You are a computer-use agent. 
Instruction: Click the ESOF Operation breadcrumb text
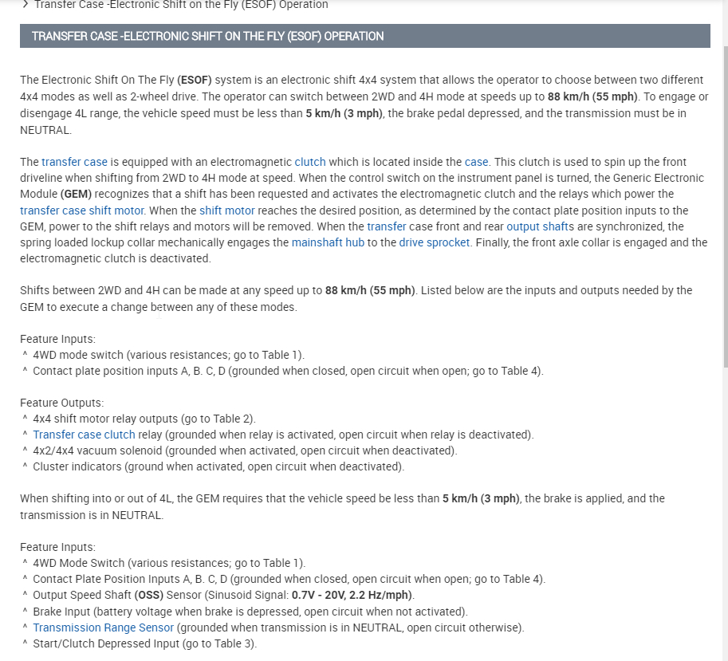click(x=181, y=5)
